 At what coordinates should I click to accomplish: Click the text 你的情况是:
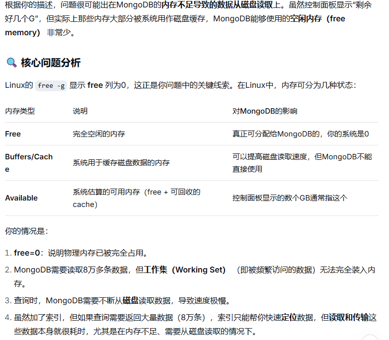[x=26, y=231]
